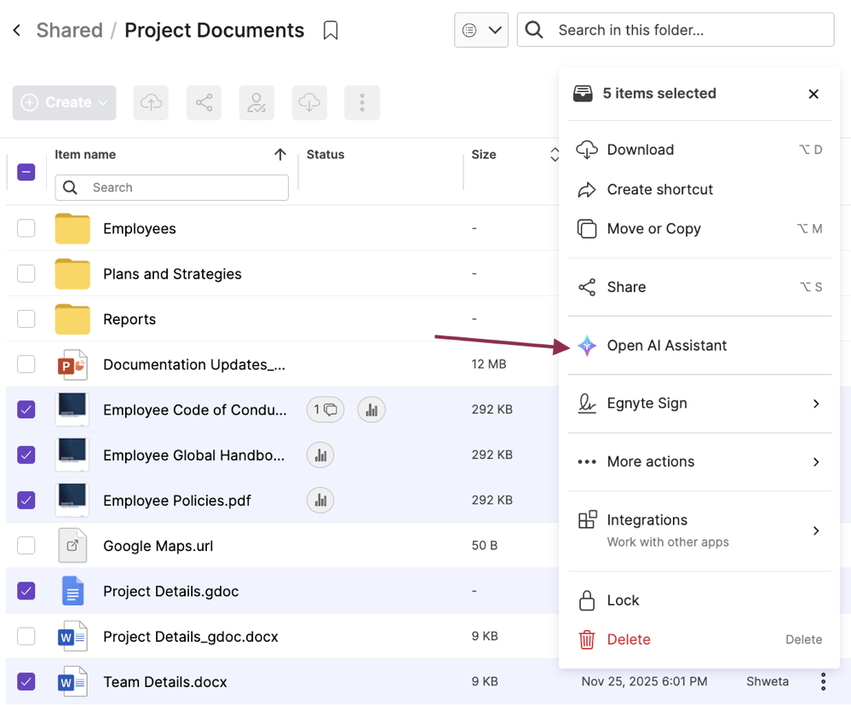
Task: Expand the view options dropdown near search
Action: point(481,31)
